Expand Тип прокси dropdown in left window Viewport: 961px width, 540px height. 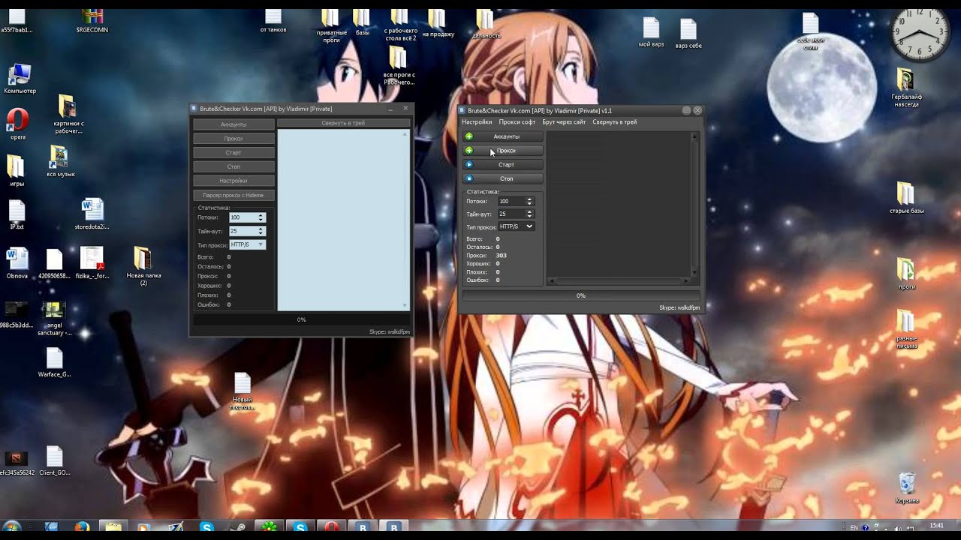pyautogui.click(x=248, y=244)
